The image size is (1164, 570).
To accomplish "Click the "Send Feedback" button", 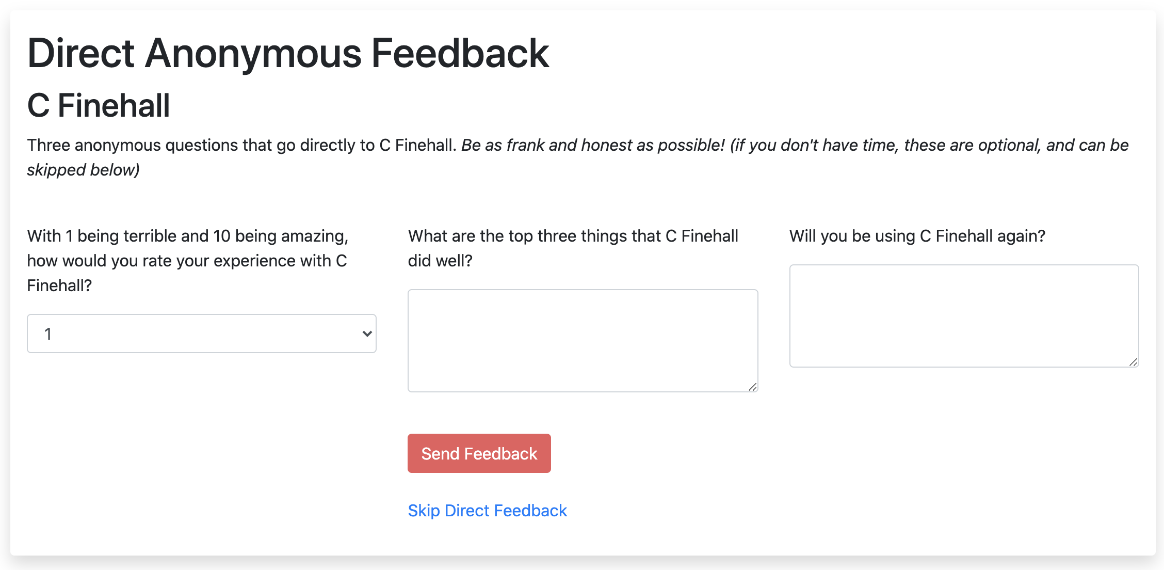I will 479,453.
